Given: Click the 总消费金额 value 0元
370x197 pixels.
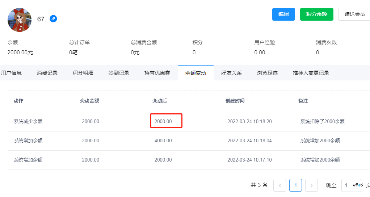Looking at the screenshot, I should [x=135, y=53].
